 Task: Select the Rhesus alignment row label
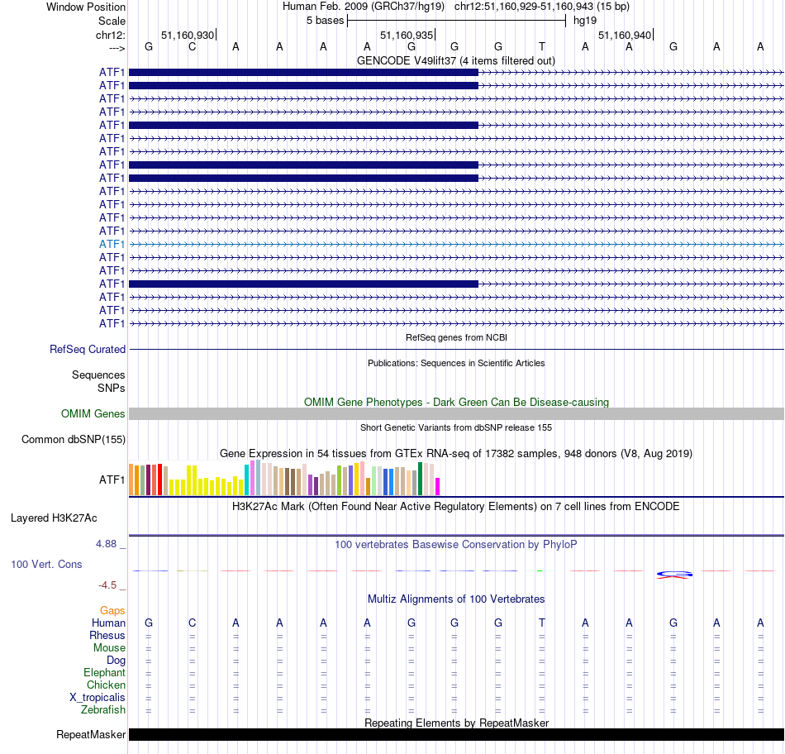point(107,635)
